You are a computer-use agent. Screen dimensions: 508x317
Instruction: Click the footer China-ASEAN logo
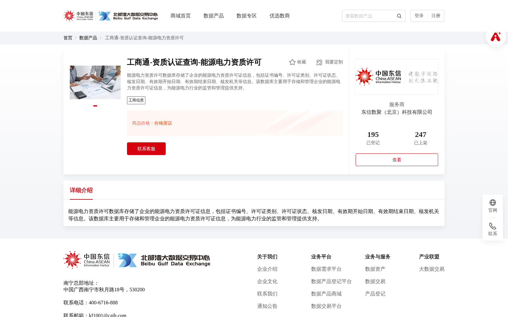(87, 260)
